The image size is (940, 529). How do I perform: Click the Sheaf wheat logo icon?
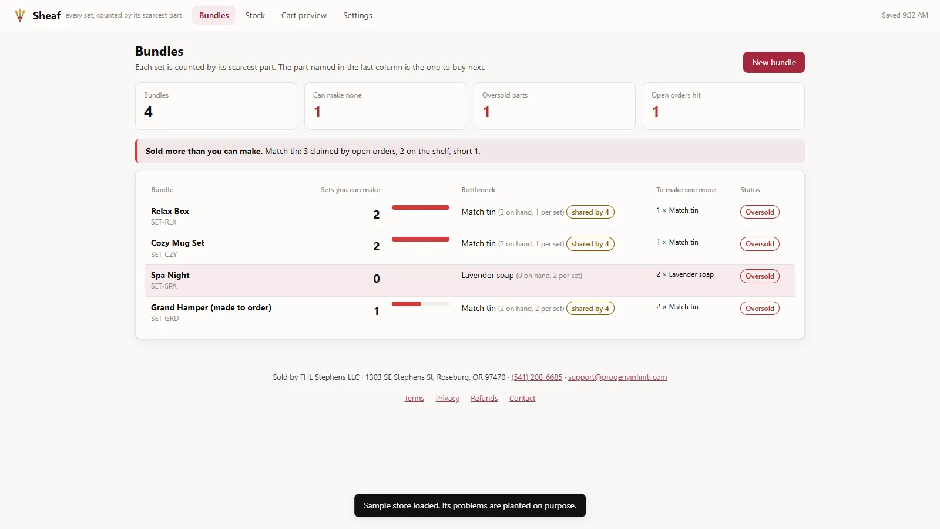(x=20, y=15)
